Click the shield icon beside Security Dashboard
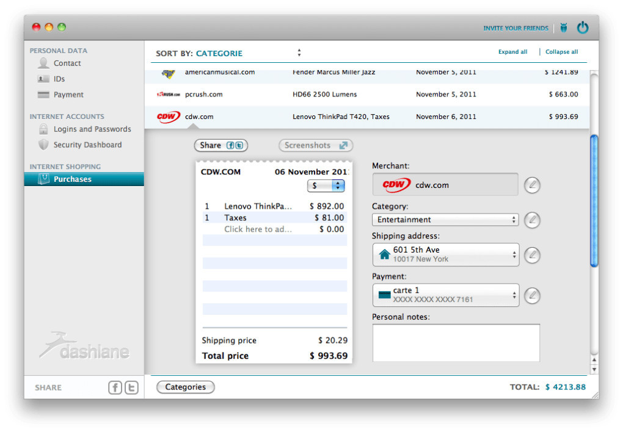Viewport: 623px width, 432px height. click(43, 145)
